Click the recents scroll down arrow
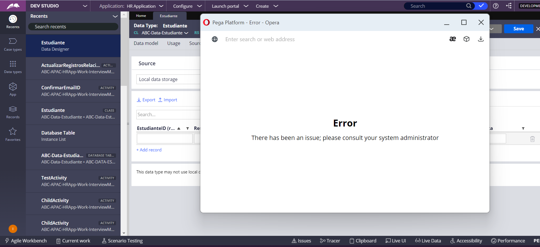The image size is (540, 247). 124,233
